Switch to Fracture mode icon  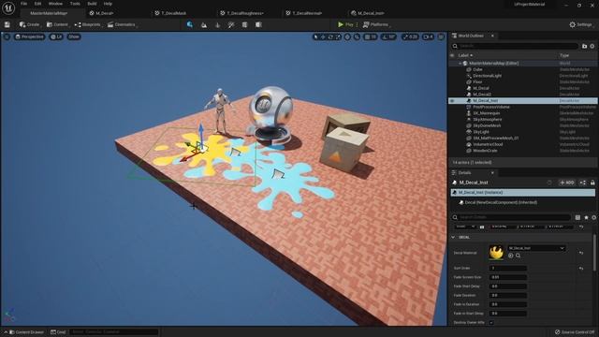point(258,24)
